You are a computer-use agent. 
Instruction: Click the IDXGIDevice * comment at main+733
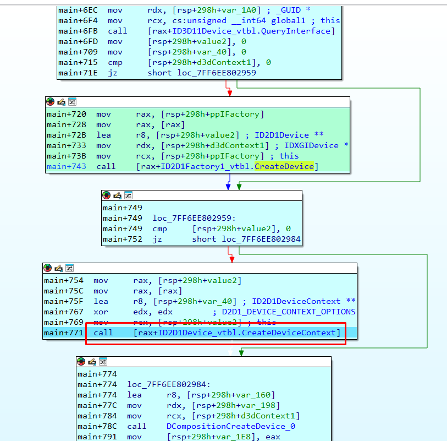[316, 145]
